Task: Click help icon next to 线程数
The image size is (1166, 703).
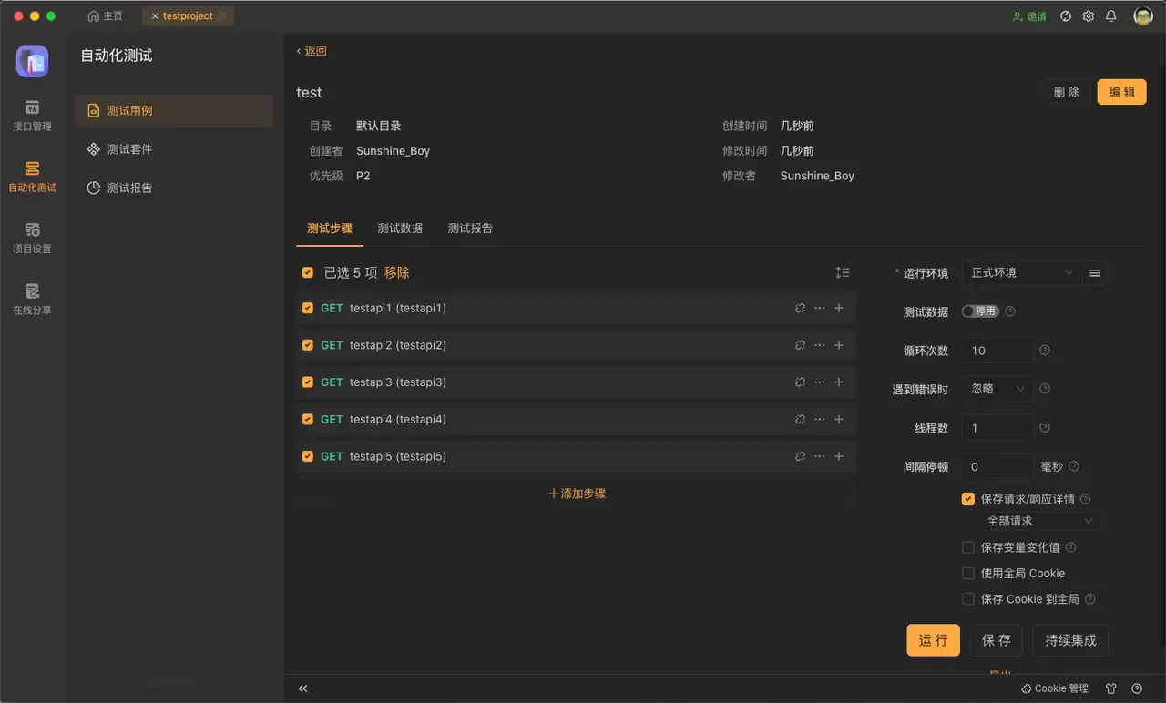Action: (x=1045, y=427)
